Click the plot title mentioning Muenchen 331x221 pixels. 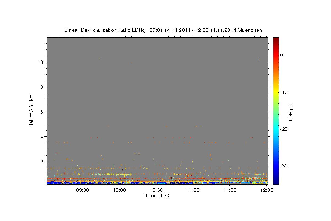click(x=163, y=30)
